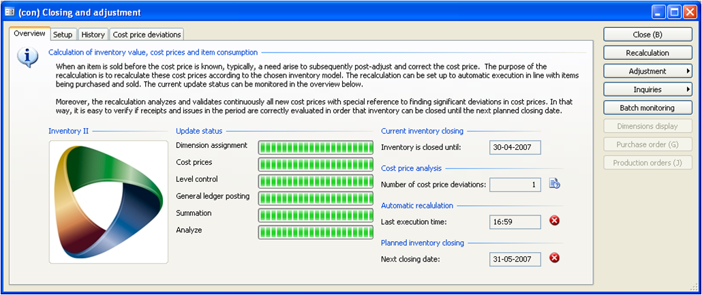The image size is (702, 295).
Task: Open the Adjustment submenu
Action: point(647,71)
